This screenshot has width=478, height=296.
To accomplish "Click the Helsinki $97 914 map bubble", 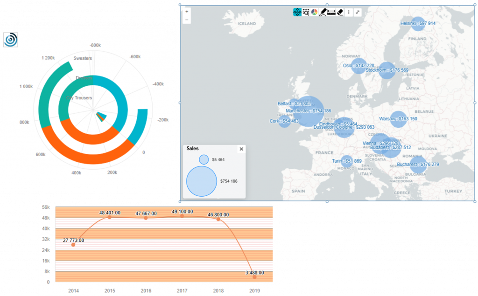I will click(x=418, y=23).
